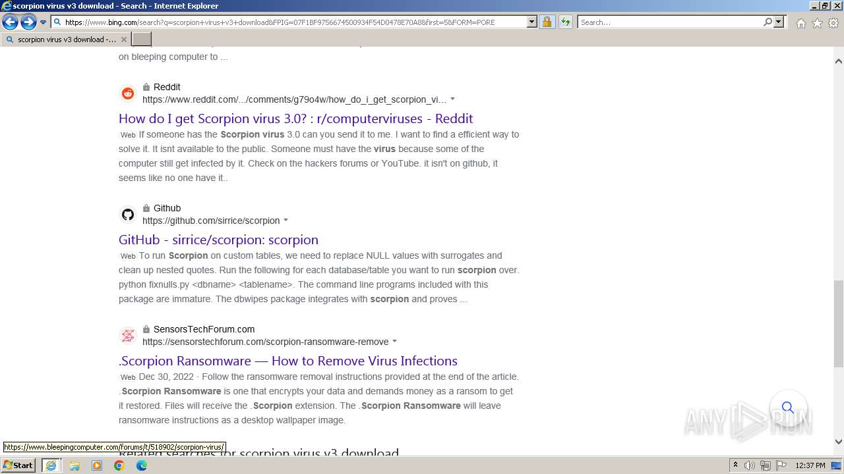Click the Action Center flag icon

click(781, 465)
